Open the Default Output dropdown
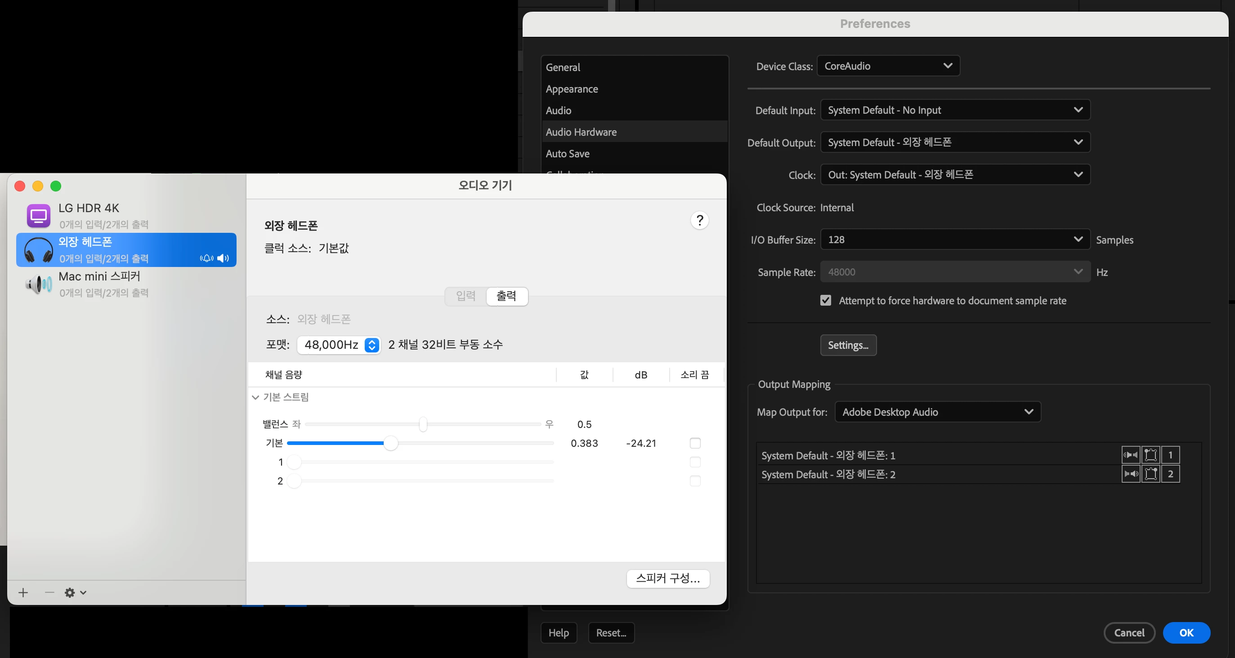Viewport: 1235px width, 658px height. click(x=955, y=142)
